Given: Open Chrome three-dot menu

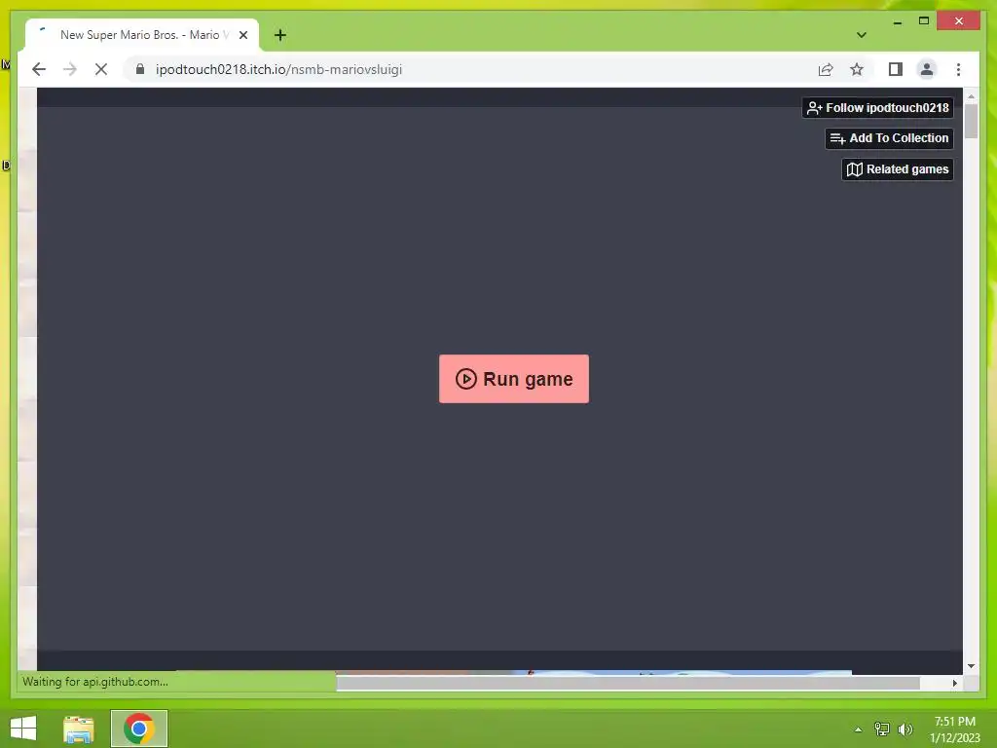Looking at the screenshot, I should tap(958, 69).
